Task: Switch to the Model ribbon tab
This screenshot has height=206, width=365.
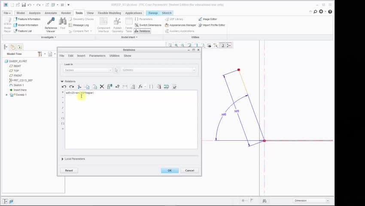Action: pyautogui.click(x=21, y=13)
